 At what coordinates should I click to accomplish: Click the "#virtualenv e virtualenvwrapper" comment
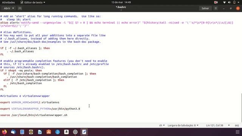[25, 96]
